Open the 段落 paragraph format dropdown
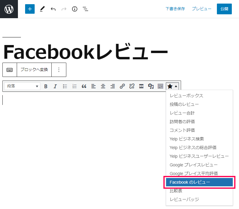Screen dimensions: 239x209 [22, 86]
